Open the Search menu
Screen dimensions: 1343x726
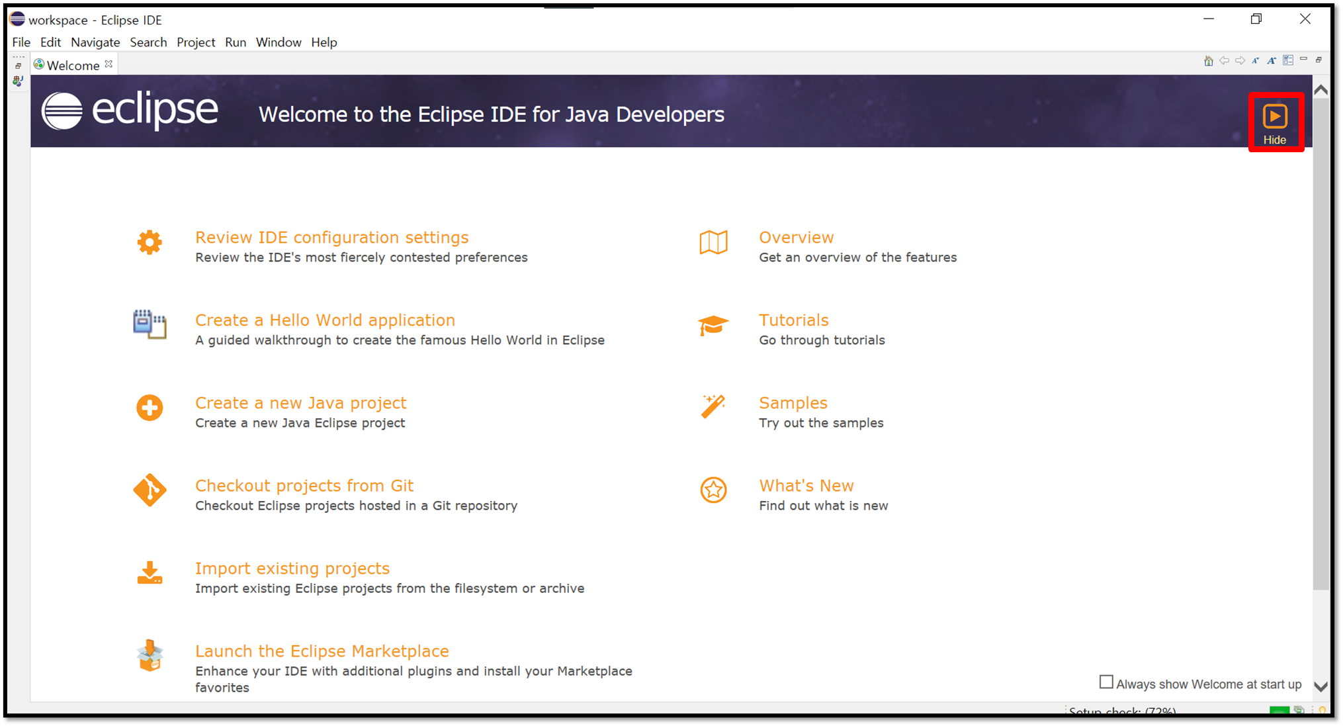point(148,42)
